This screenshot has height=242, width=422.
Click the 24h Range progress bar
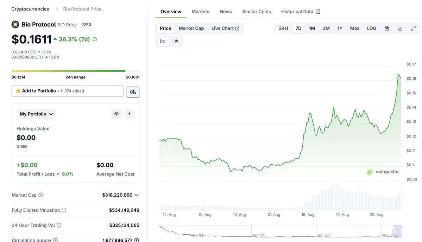[x=76, y=71]
